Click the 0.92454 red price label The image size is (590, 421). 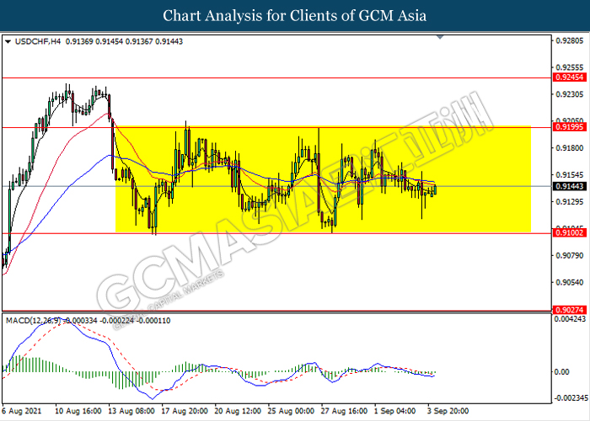pos(570,77)
